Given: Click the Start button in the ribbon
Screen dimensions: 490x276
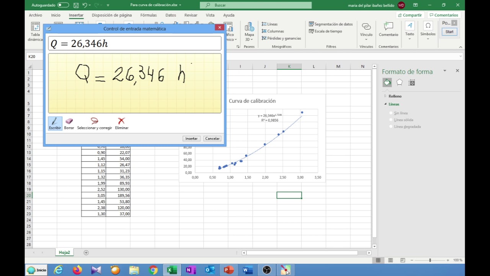Looking at the screenshot, I should tap(449, 32).
